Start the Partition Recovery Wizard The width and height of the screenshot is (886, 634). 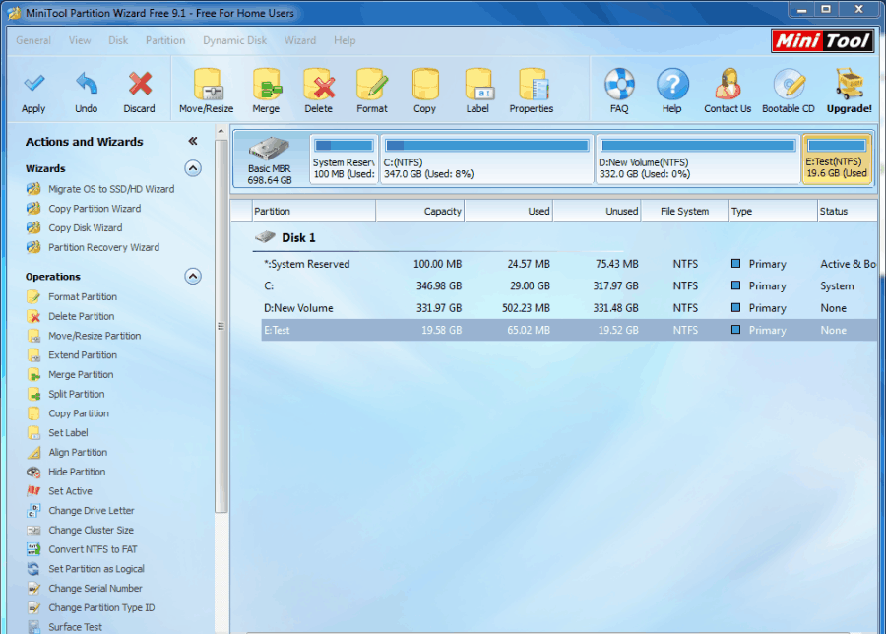104,247
